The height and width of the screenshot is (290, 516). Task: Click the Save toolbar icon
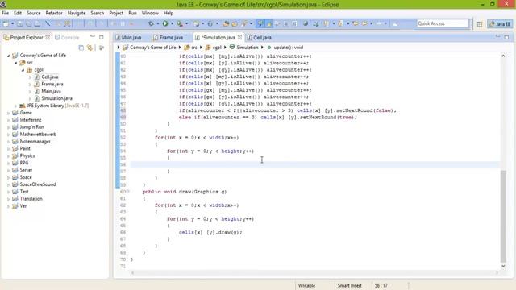(x=20, y=23)
